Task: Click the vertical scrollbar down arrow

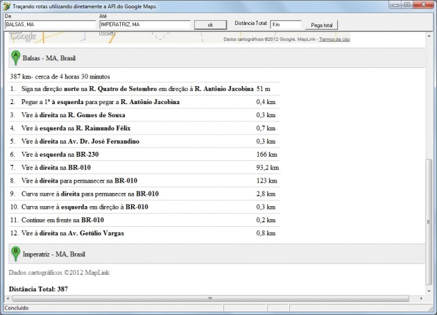Action: click(x=429, y=291)
